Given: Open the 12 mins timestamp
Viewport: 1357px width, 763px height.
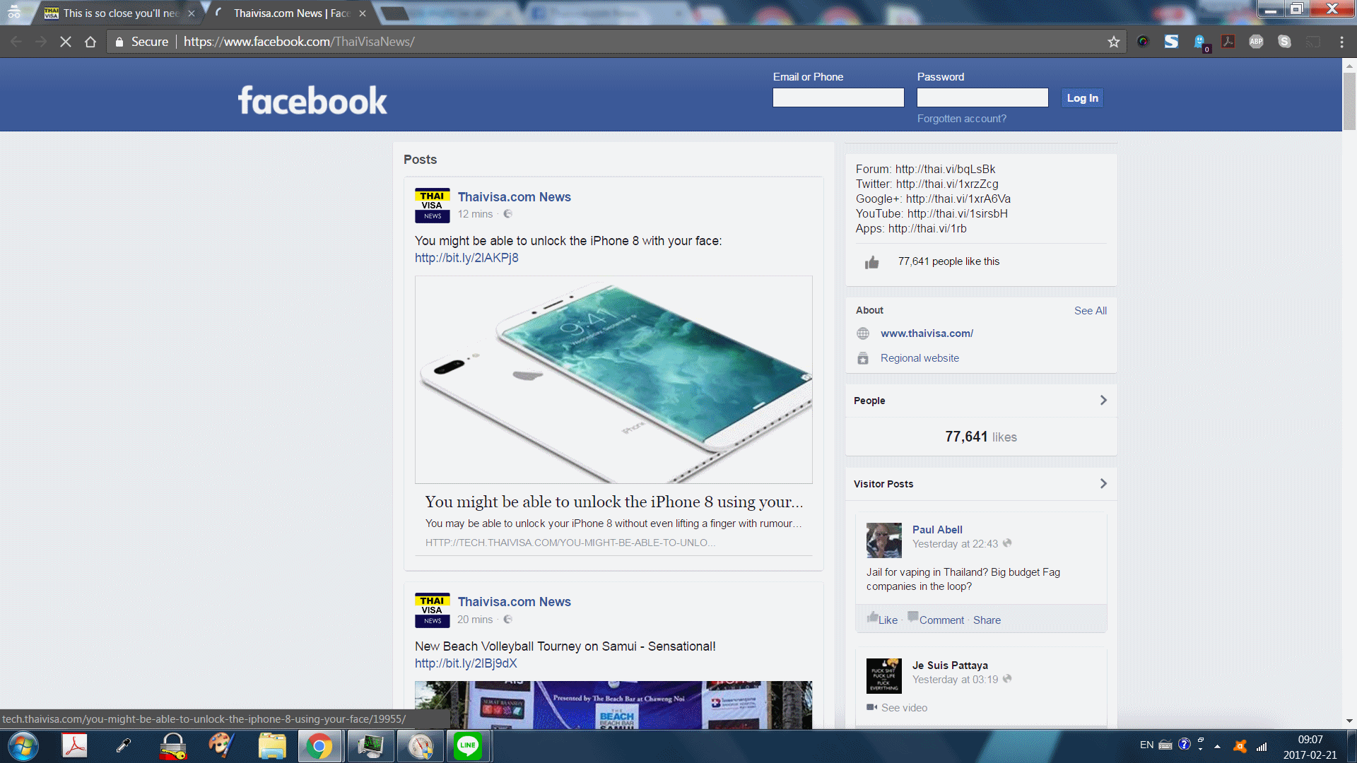Looking at the screenshot, I should 475,214.
